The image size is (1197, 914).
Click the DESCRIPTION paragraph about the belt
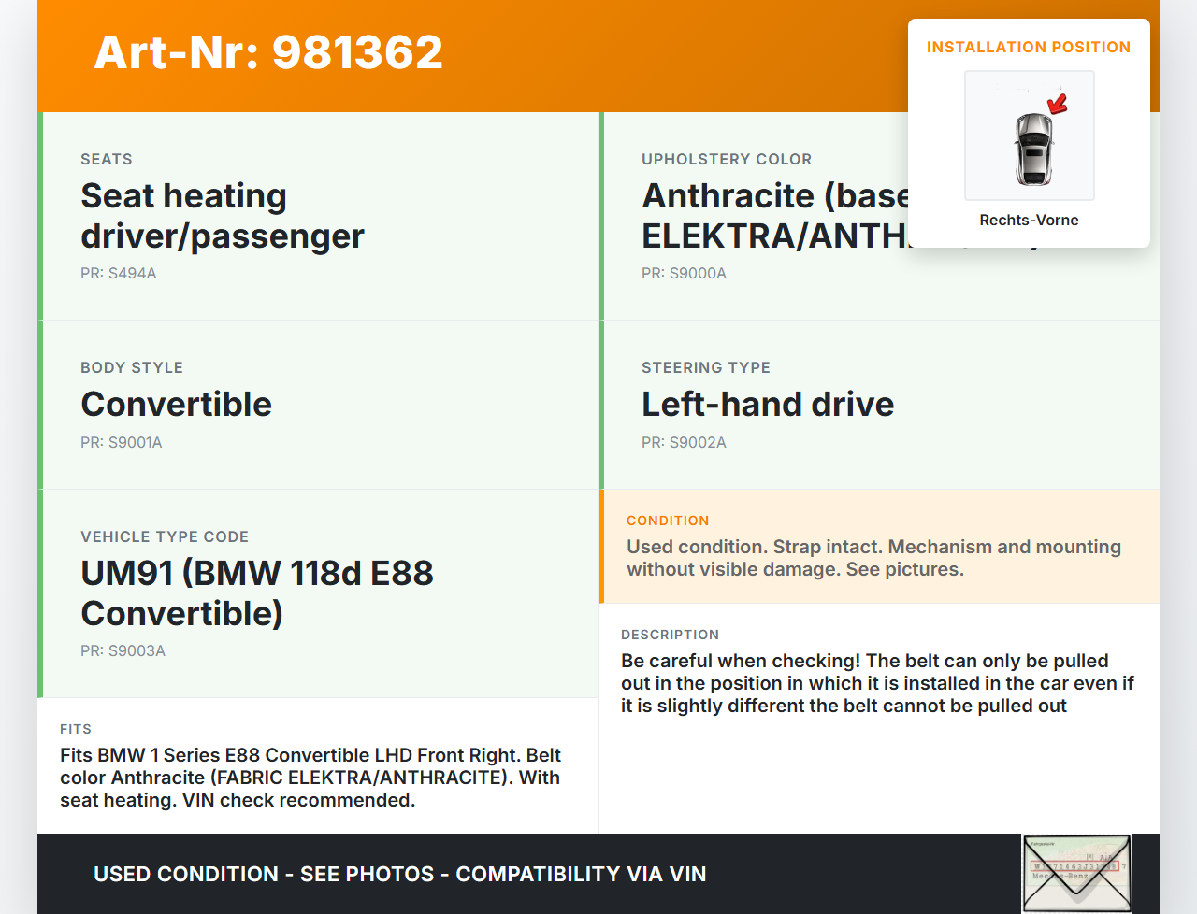tap(877, 683)
